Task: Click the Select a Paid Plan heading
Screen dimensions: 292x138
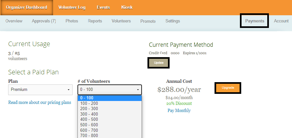Action: click(33, 72)
